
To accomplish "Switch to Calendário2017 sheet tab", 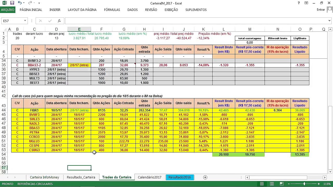I will tap(150, 177).
